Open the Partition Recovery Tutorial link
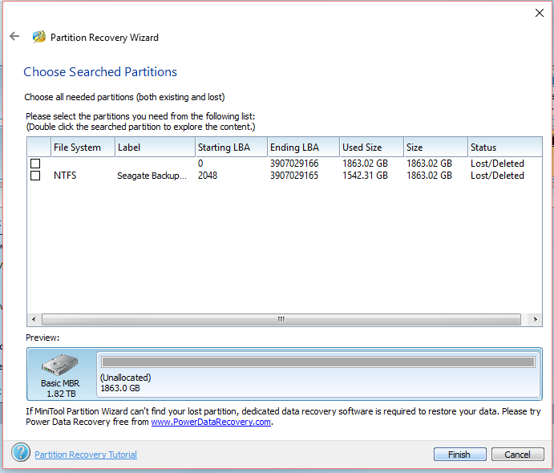 click(x=86, y=455)
